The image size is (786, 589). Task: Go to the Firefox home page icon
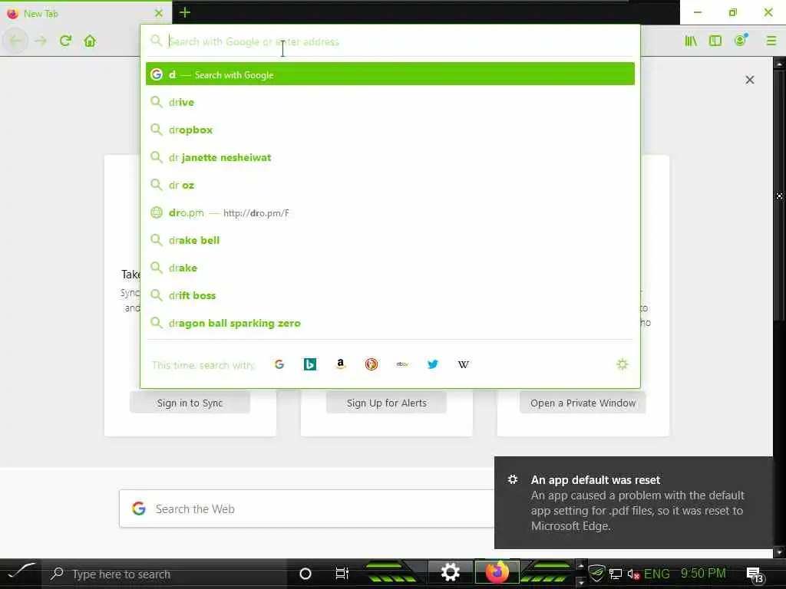tap(90, 41)
